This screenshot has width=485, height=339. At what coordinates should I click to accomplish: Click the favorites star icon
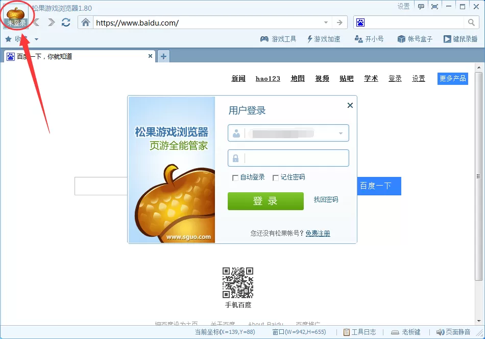[8, 39]
